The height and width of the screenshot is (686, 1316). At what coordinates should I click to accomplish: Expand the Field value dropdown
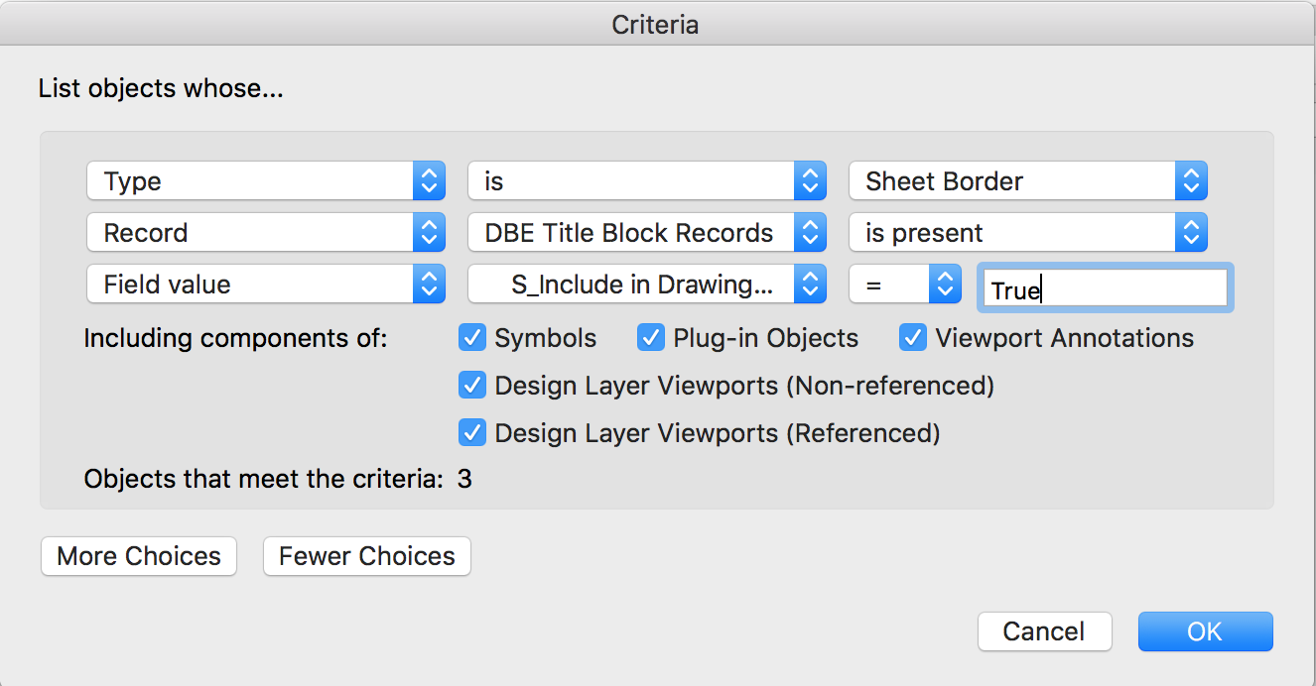(265, 285)
